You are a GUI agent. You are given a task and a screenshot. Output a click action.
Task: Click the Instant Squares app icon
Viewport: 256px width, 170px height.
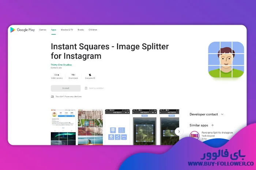(226, 59)
